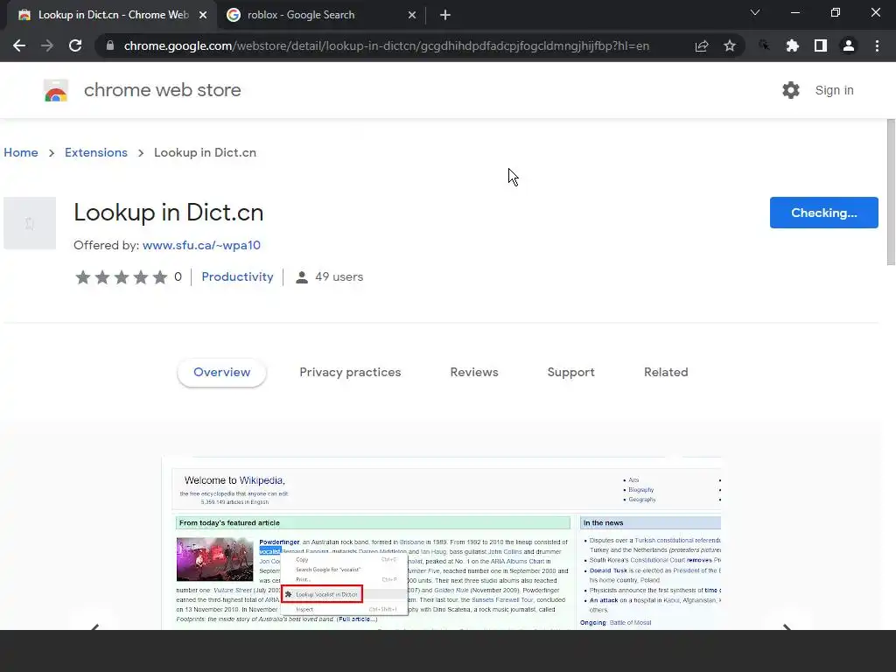
Task: Open the Chrome three-dot menu
Action: coord(877,45)
